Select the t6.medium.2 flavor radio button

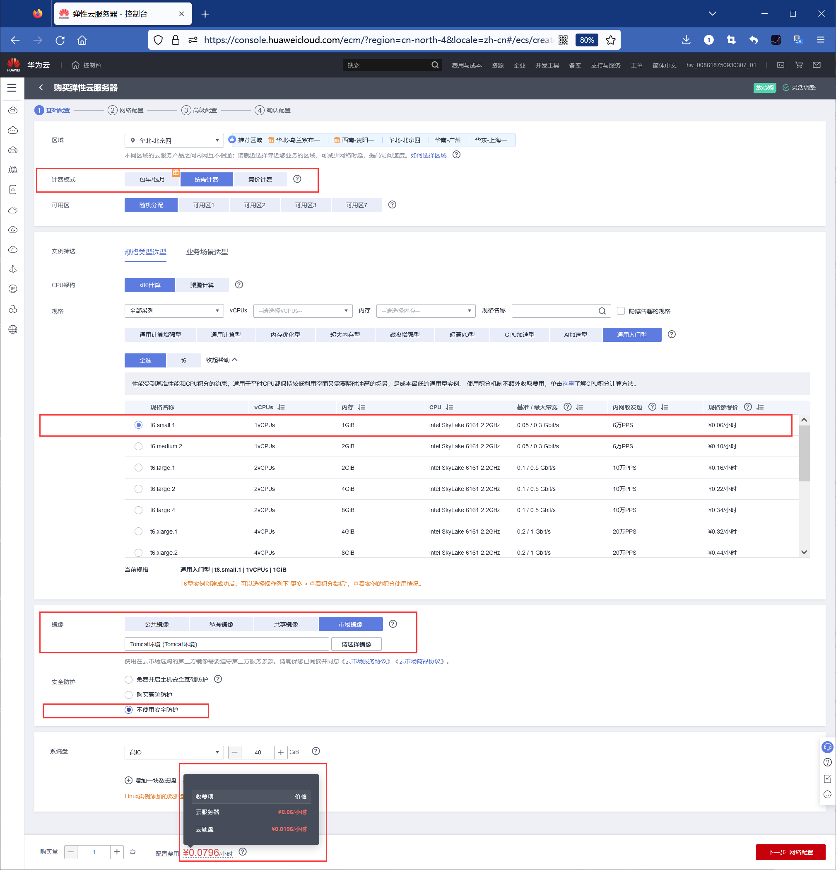click(138, 447)
